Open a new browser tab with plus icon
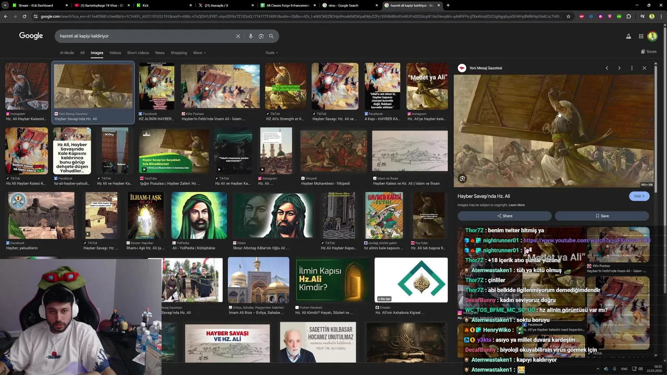This screenshot has height=375, width=667. pos(448,5)
